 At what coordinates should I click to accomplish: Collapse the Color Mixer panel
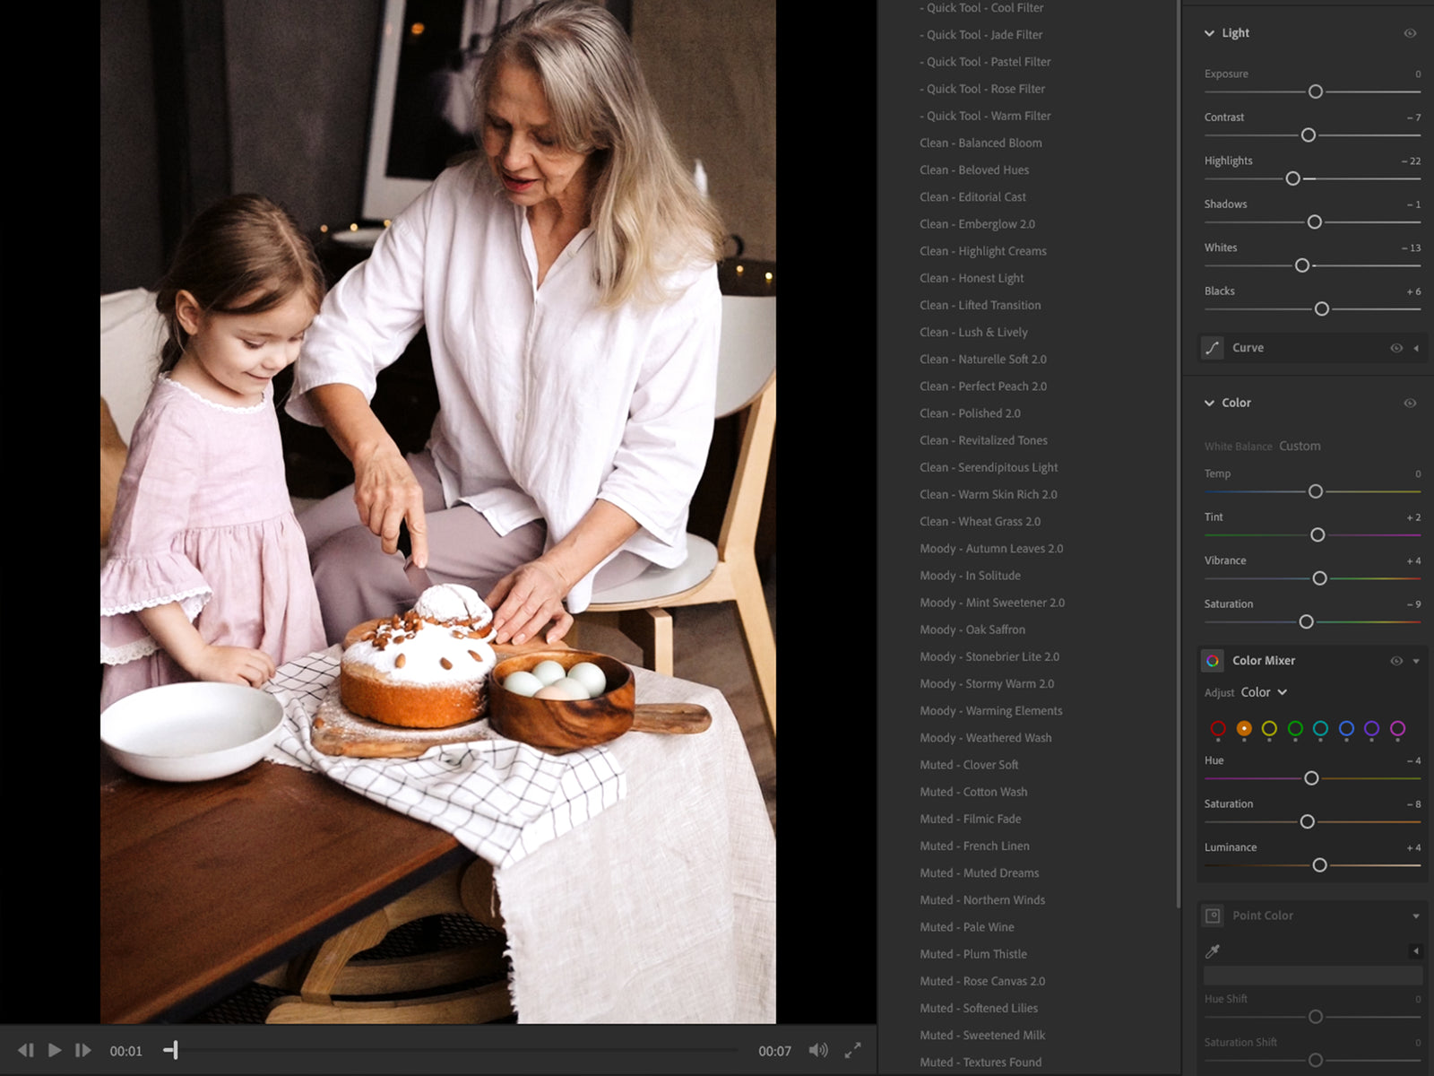click(1417, 660)
